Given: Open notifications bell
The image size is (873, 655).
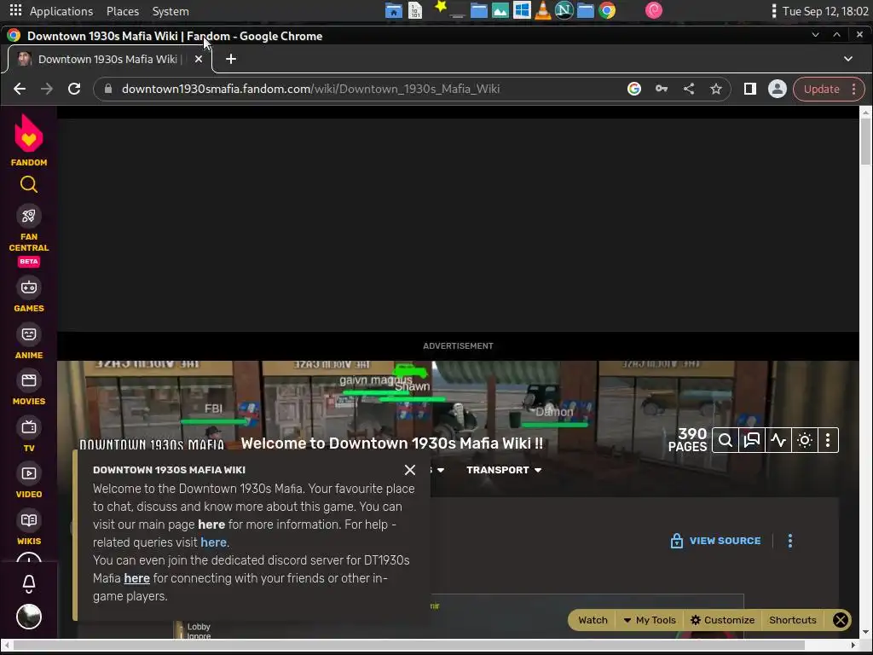Looking at the screenshot, I should click(29, 583).
